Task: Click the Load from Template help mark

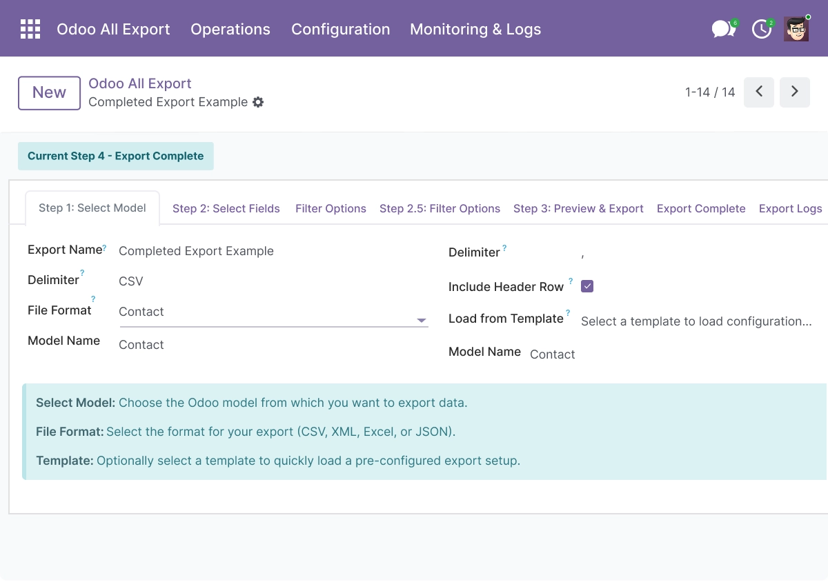Action: tap(568, 313)
